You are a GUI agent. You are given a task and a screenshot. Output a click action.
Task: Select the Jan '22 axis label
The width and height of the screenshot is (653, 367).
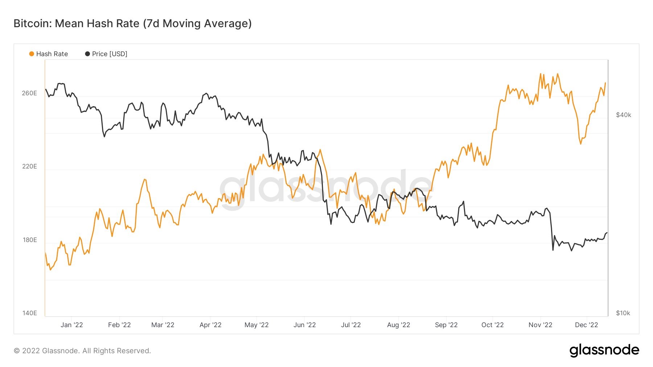pos(72,325)
